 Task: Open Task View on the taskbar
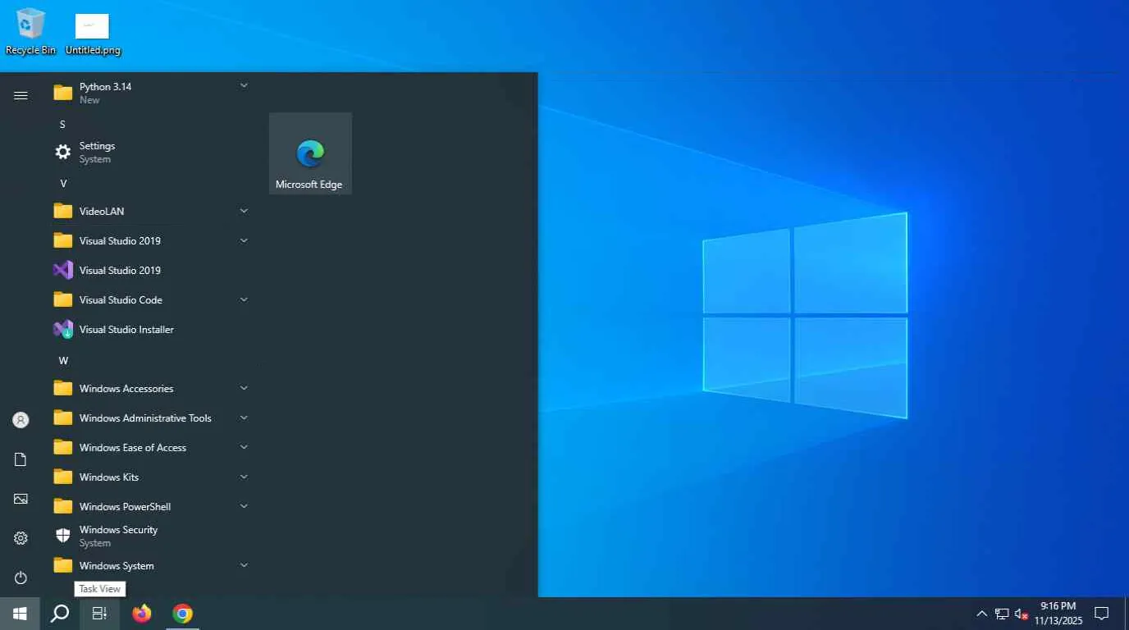pos(99,614)
